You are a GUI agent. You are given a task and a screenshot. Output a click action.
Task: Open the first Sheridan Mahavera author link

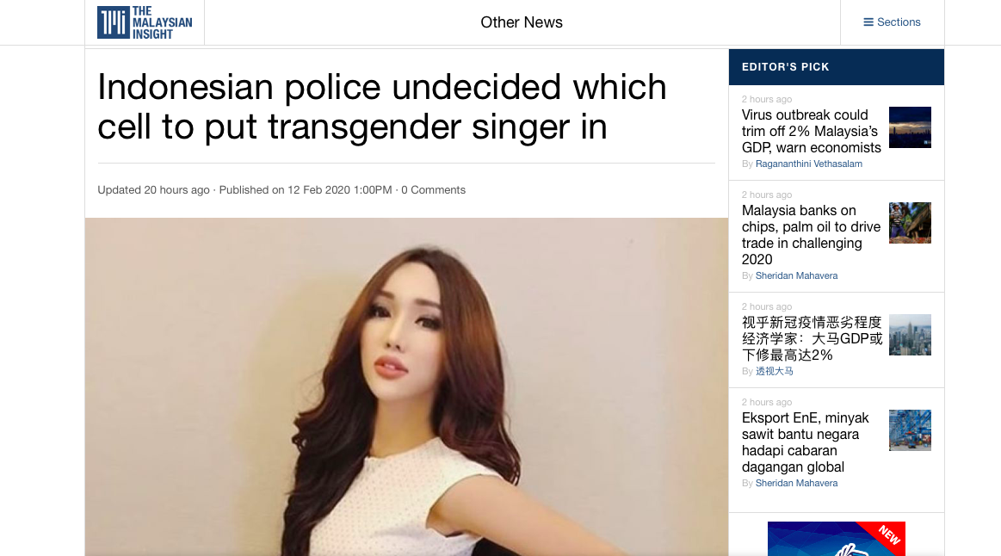point(797,275)
